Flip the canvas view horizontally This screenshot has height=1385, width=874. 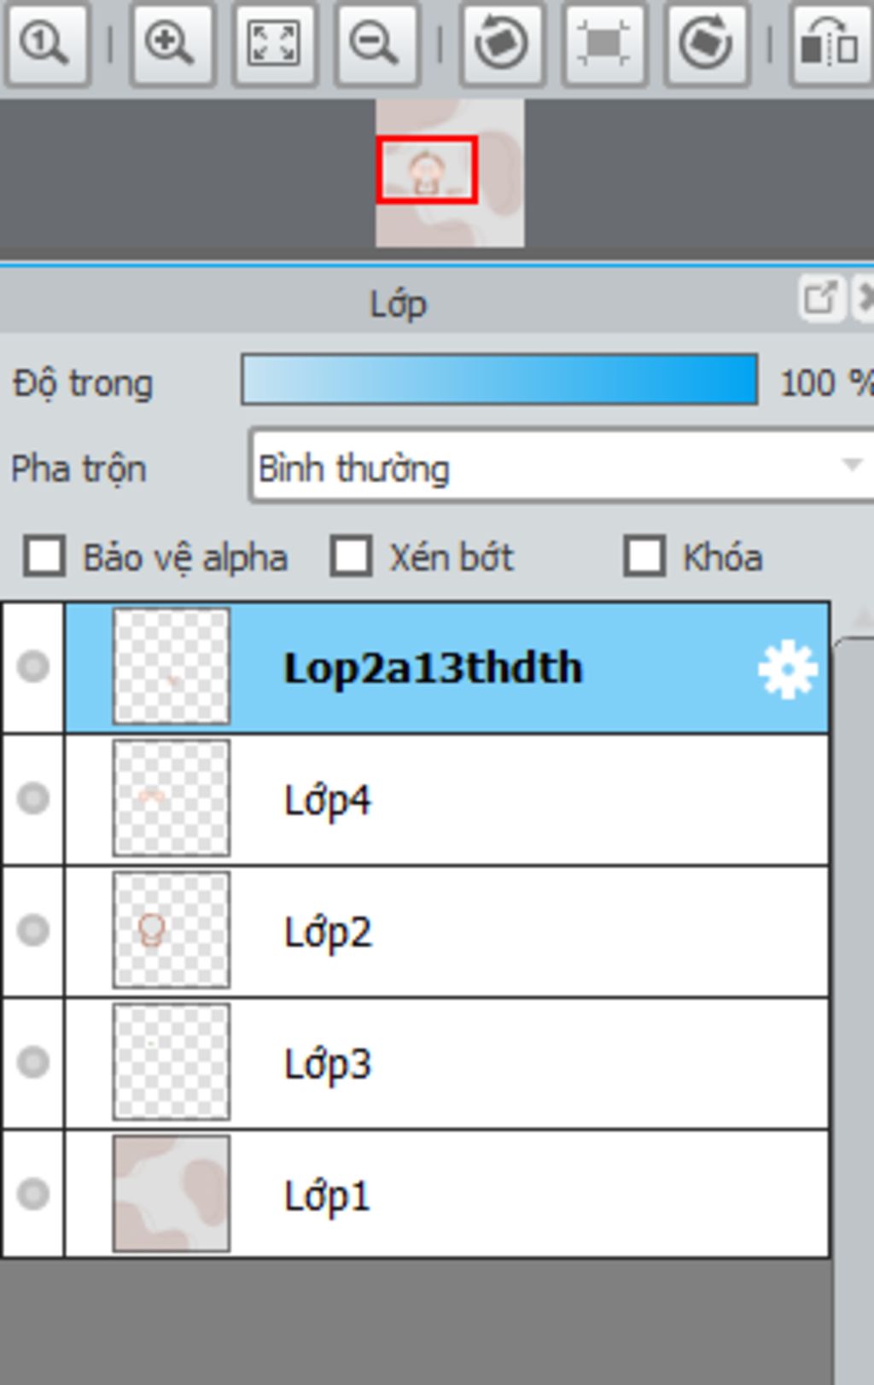(829, 43)
